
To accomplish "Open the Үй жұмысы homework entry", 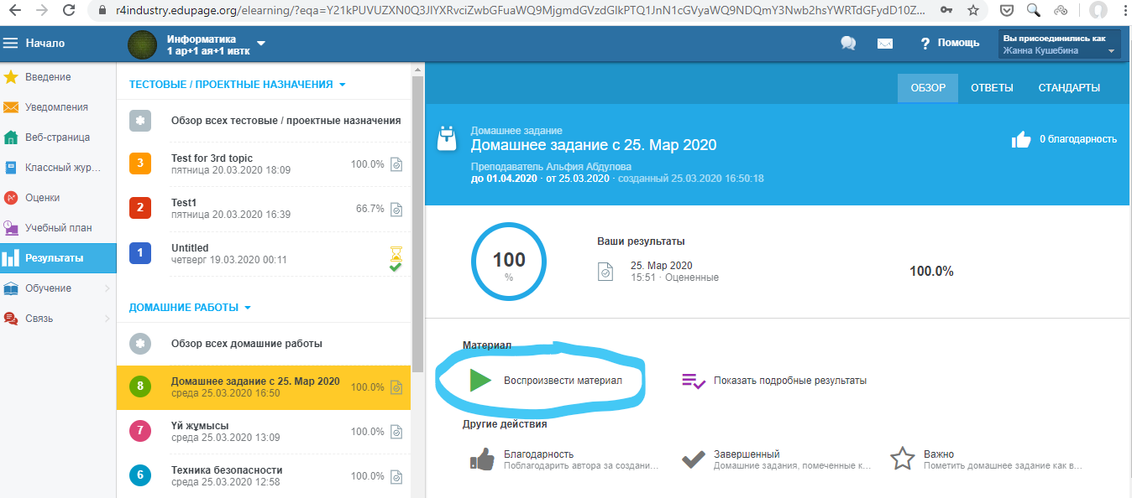I will coord(264,432).
